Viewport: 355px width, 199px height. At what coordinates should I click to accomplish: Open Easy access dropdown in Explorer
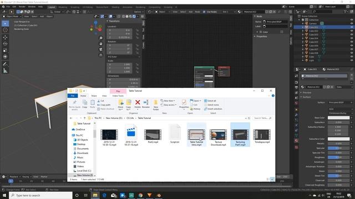(169, 105)
